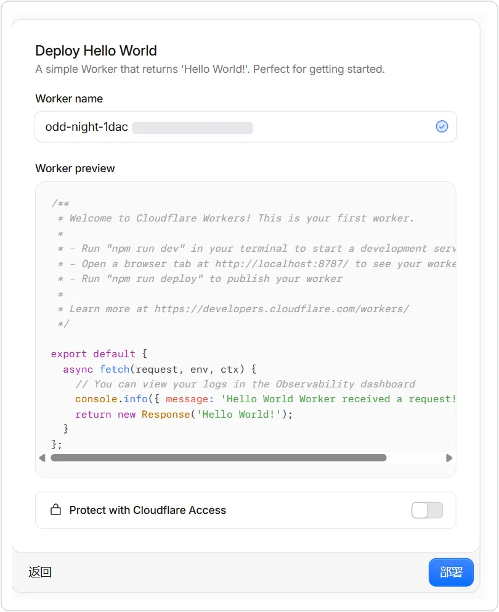Click the 'return new Response' code line
The width and height of the screenshot is (499, 612).
point(184,414)
